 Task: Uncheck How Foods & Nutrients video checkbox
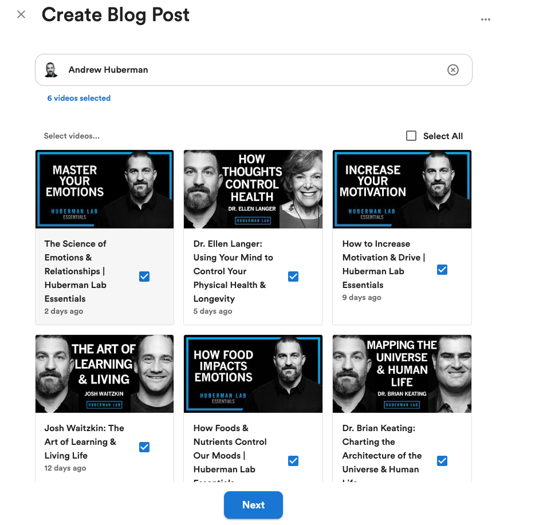[293, 461]
